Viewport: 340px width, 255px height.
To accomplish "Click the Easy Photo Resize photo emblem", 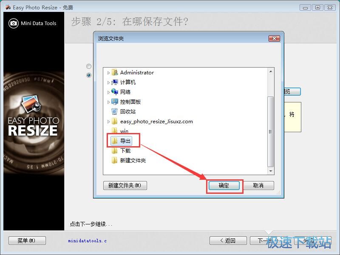I will coord(31,104).
